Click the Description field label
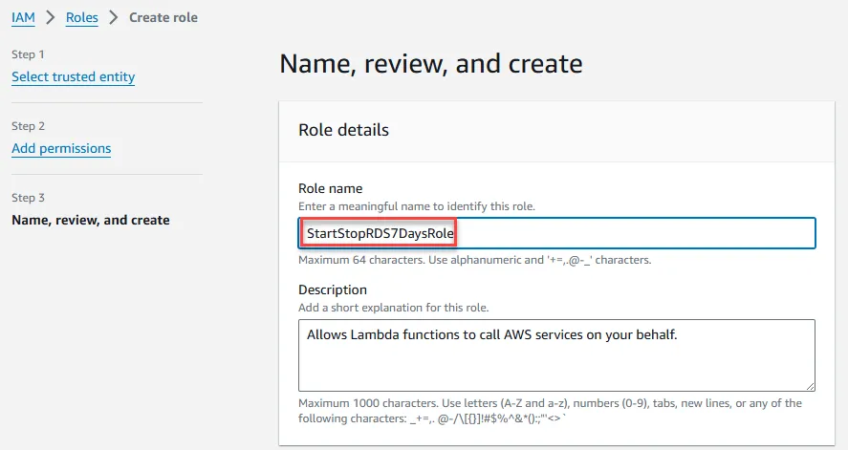The width and height of the screenshot is (848, 450). [333, 289]
